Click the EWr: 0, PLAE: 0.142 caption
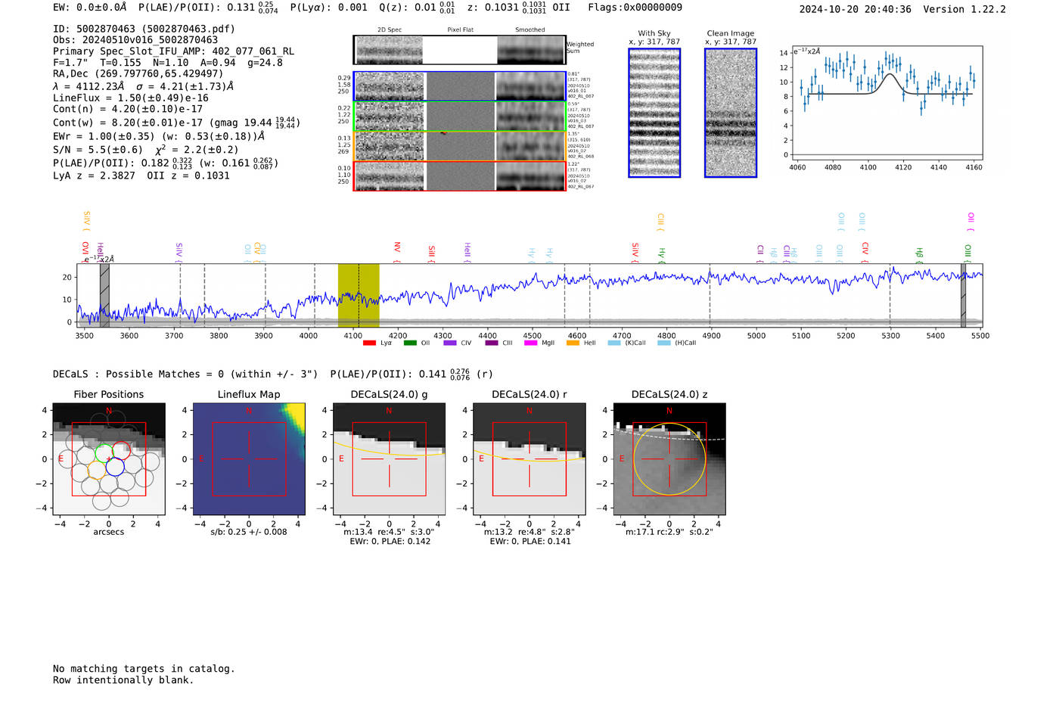This screenshot has width=1059, height=721. [390, 541]
